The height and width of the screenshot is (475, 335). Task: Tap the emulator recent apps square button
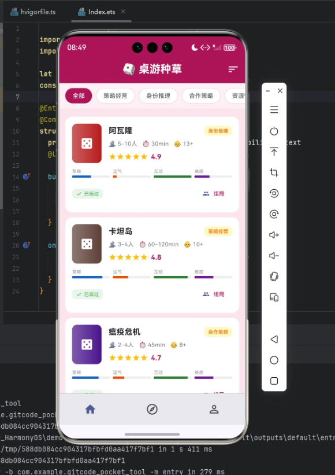click(x=274, y=381)
